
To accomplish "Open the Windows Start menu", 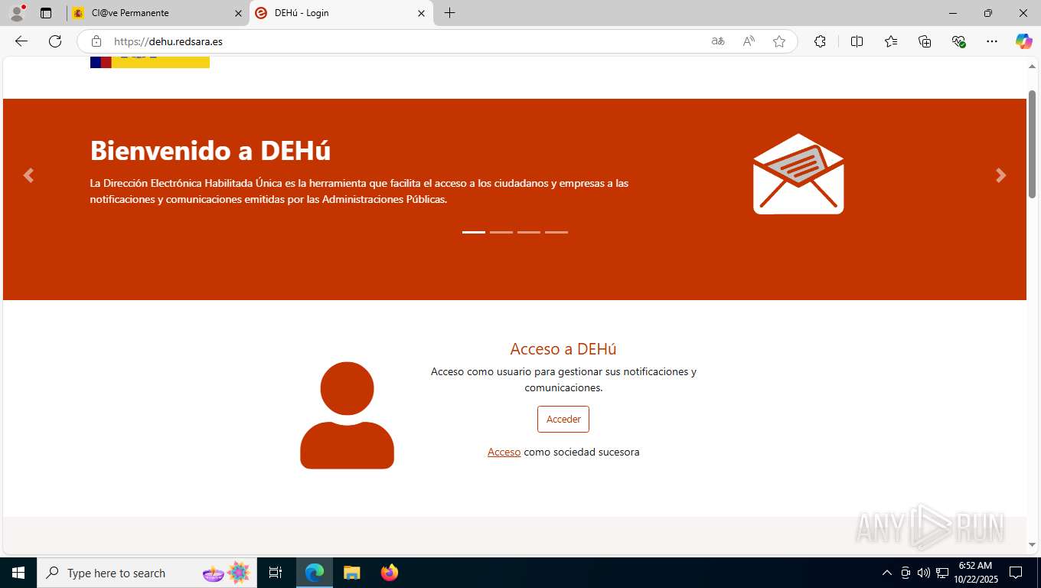I will coord(18,573).
